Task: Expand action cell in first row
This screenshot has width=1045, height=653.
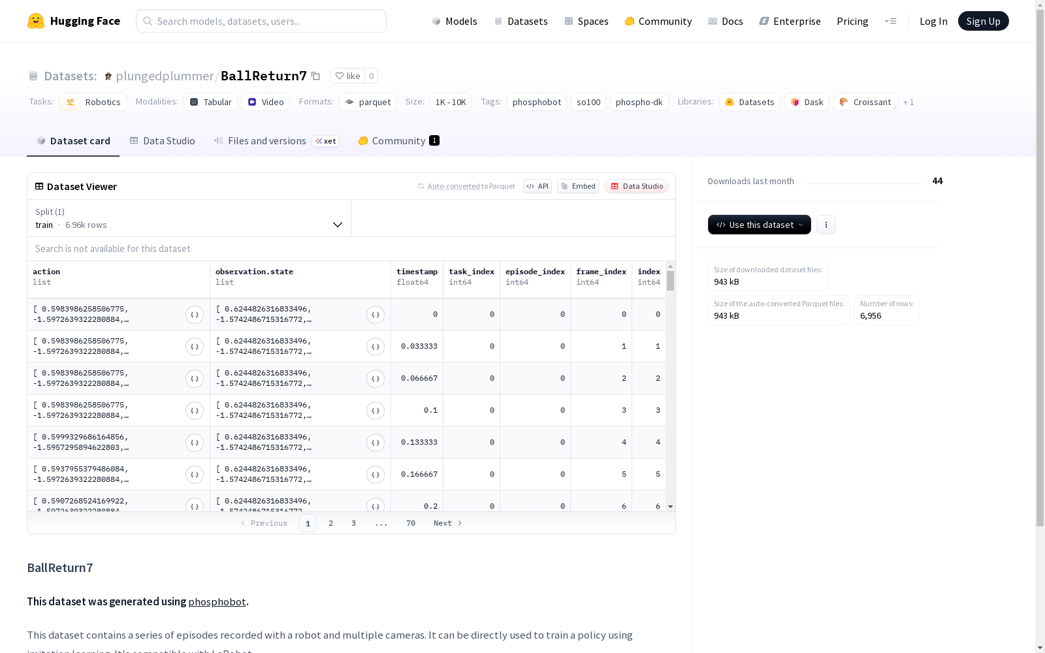Action: pyautogui.click(x=195, y=315)
